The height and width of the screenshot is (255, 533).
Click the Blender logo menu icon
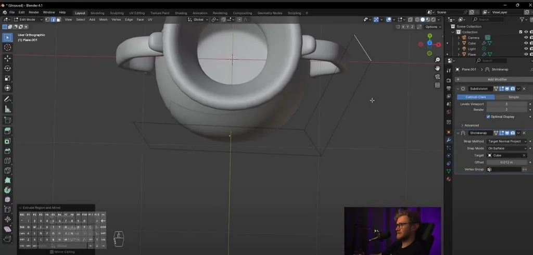[x=4, y=12]
